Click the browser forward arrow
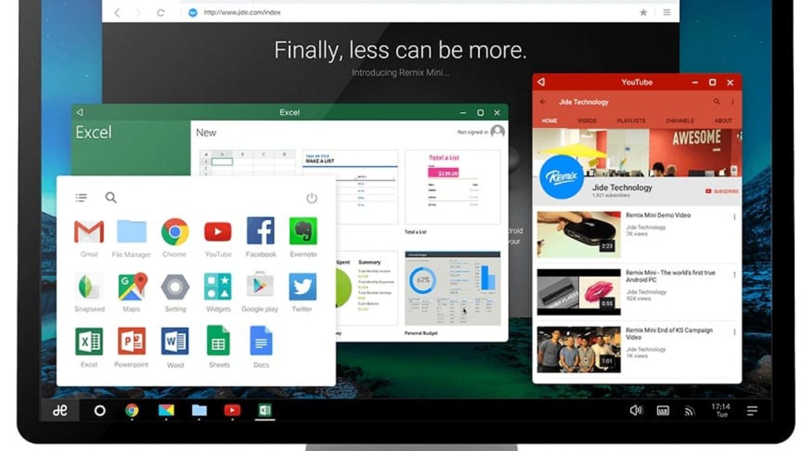The height and width of the screenshot is (451, 802). point(139,13)
